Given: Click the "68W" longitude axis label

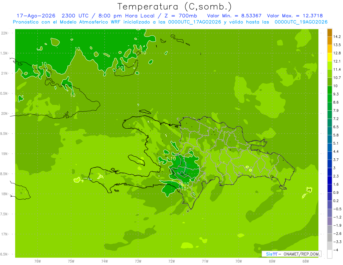Looking at the screenshot, I should [306, 261].
